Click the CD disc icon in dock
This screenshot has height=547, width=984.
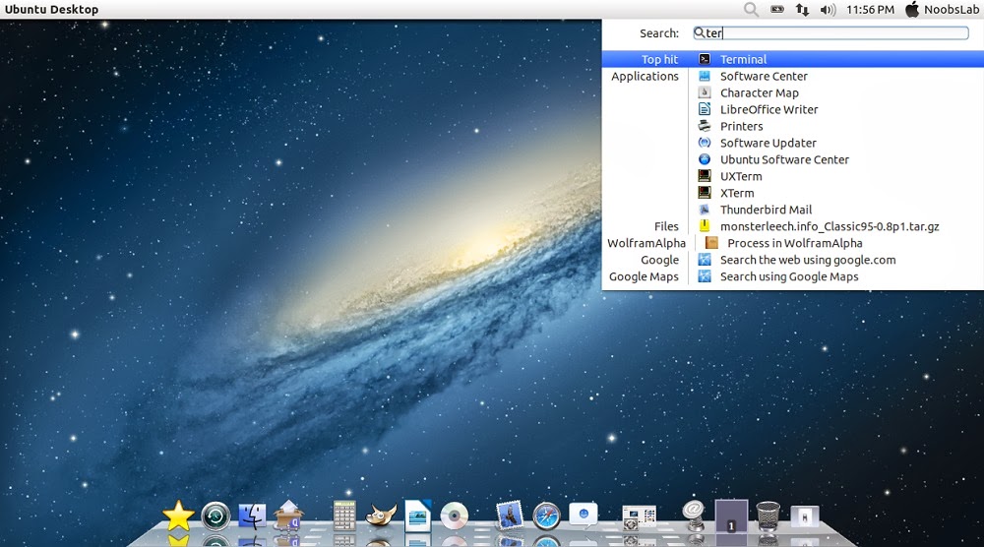pos(454,515)
